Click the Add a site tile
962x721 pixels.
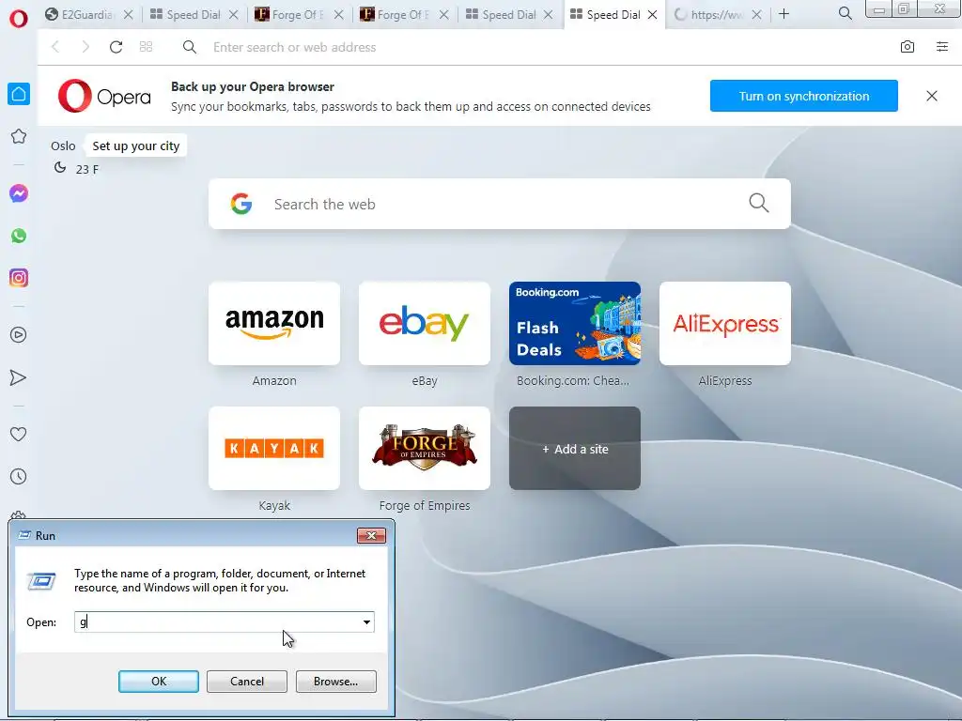[x=575, y=448]
